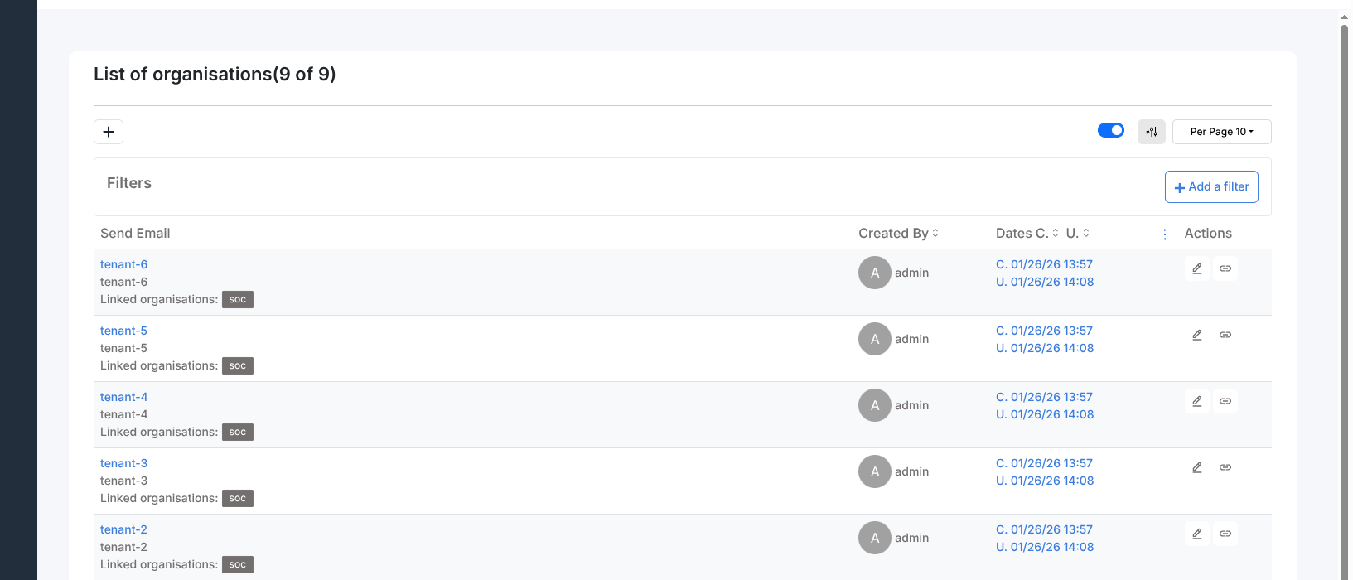1353x580 pixels.
Task: Click the soc tag in tenant-4 row
Action: click(238, 432)
